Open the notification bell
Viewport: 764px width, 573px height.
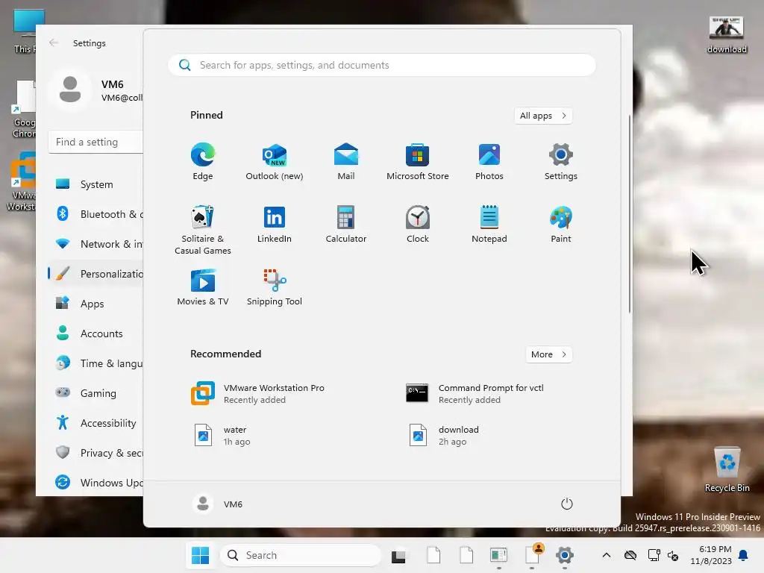(744, 555)
